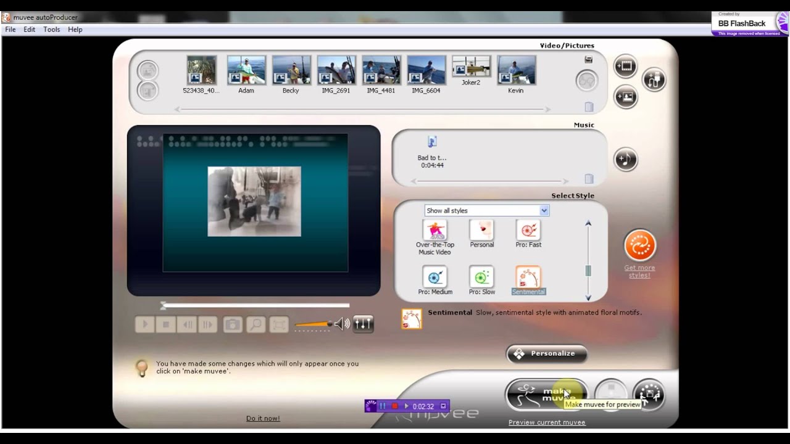The height and width of the screenshot is (444, 790).
Task: Select the IMG_4481 thumbnail
Action: pyautogui.click(x=381, y=75)
